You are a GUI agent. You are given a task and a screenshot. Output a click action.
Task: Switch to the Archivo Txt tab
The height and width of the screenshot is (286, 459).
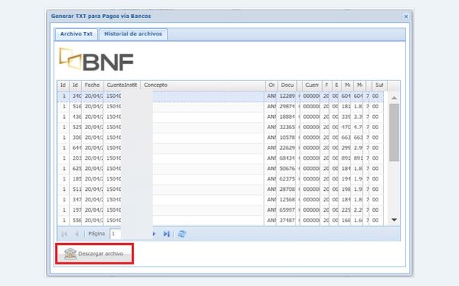pos(76,34)
